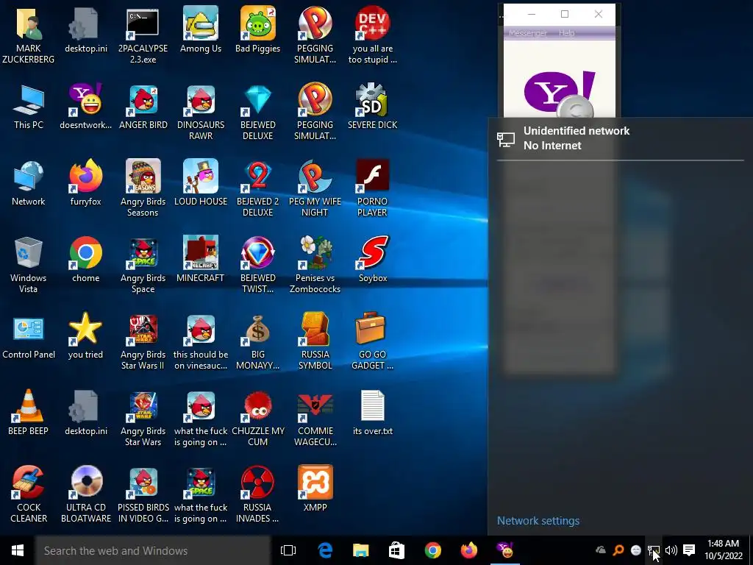Select the Unidentified network entry
Screen dimensions: 753x565
click(620, 138)
